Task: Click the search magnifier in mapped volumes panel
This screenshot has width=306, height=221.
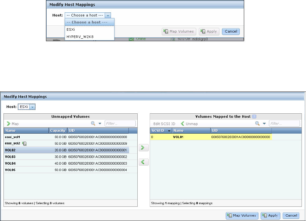Action: point(257,123)
